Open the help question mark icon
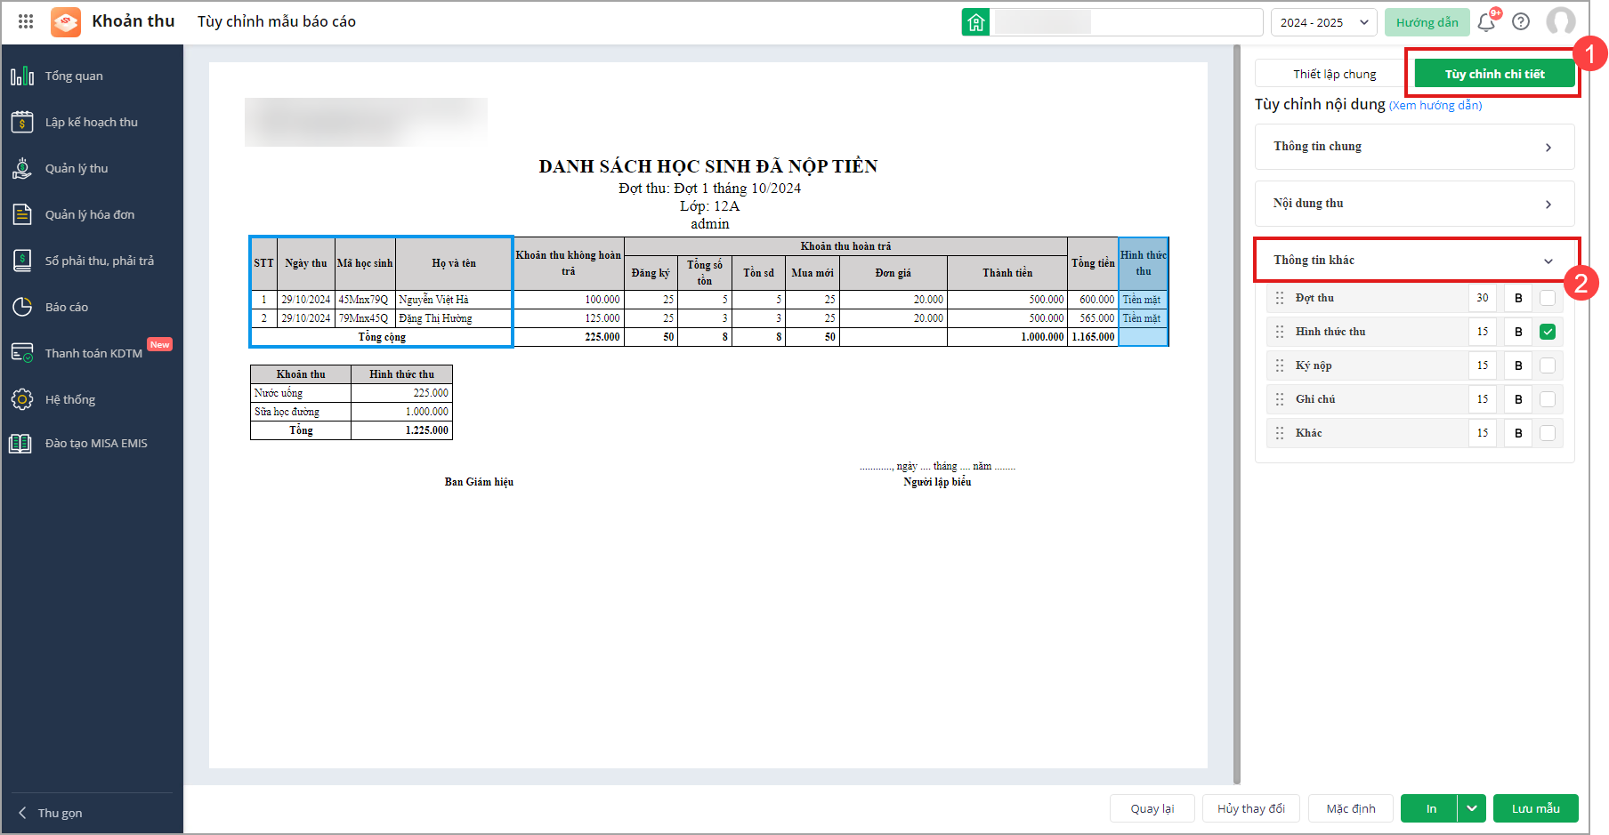Screen dimensions: 1609x835 (1521, 22)
